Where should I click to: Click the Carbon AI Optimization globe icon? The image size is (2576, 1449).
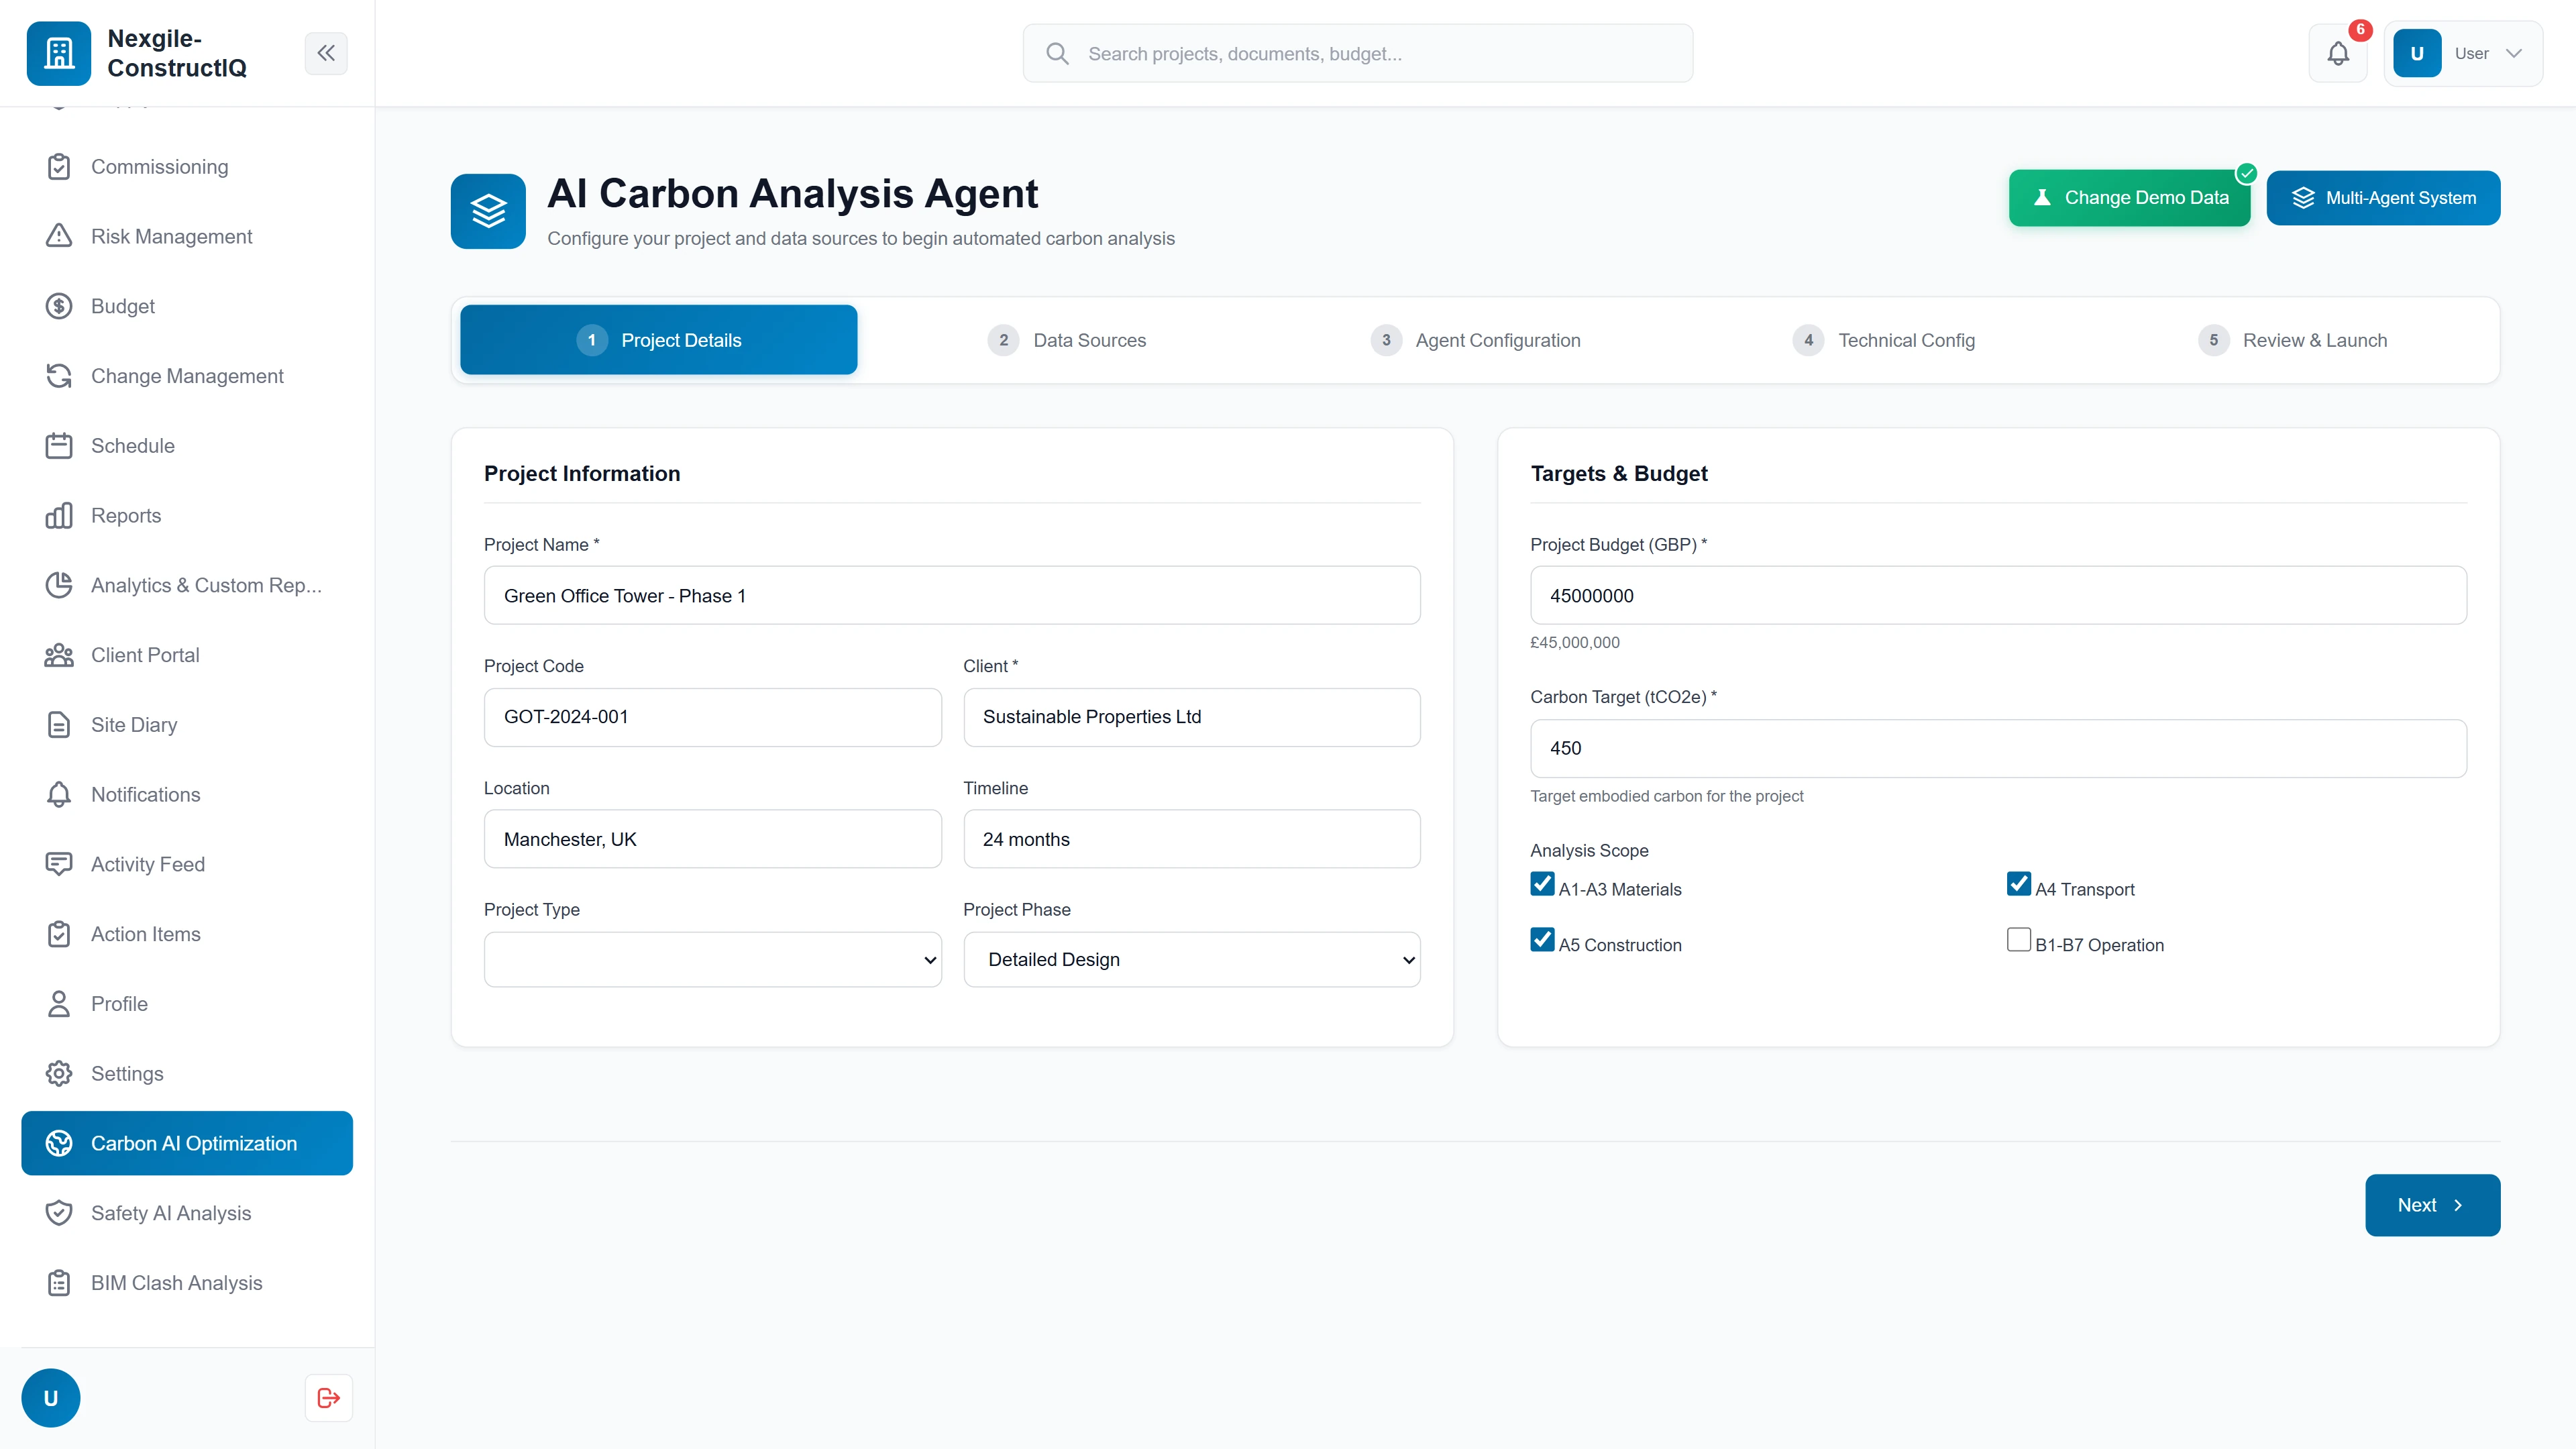(59, 1143)
